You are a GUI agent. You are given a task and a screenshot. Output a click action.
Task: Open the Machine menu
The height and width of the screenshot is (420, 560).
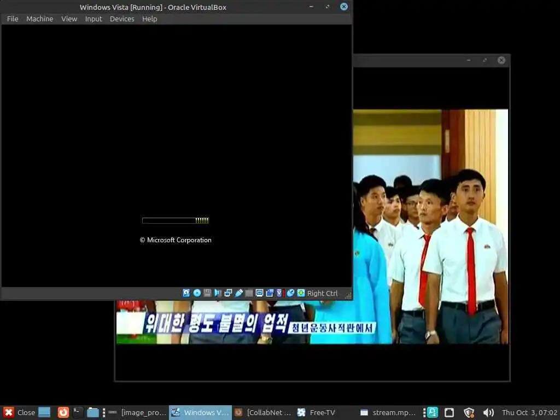click(x=39, y=19)
